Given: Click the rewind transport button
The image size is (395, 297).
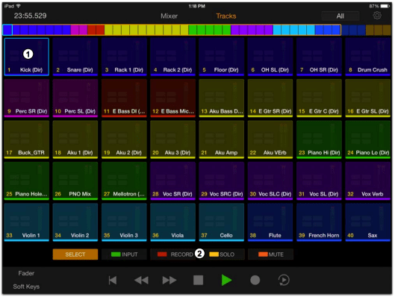Looking at the screenshot, I should [x=141, y=280].
